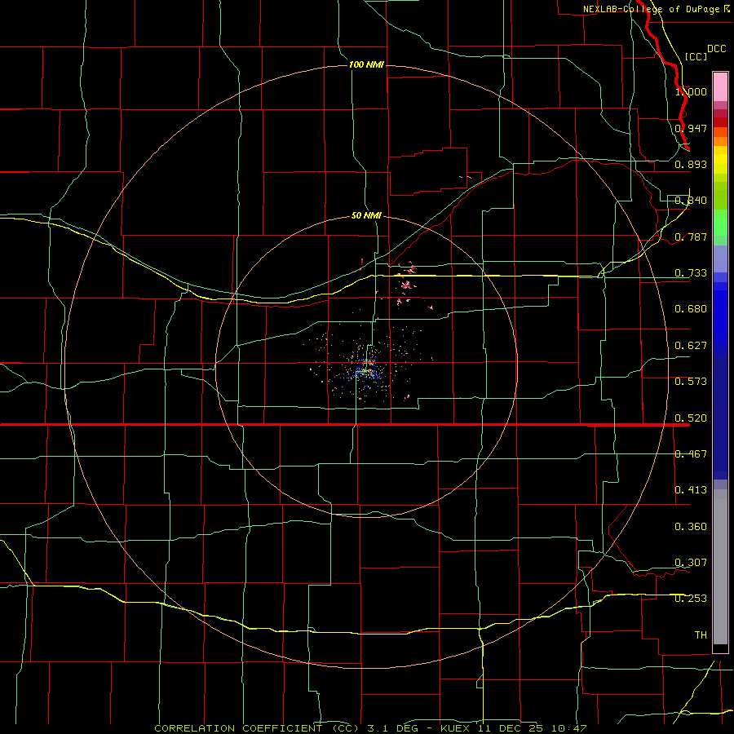734x734 pixels.
Task: Click the 0.840 legend value
Action: [x=691, y=201]
